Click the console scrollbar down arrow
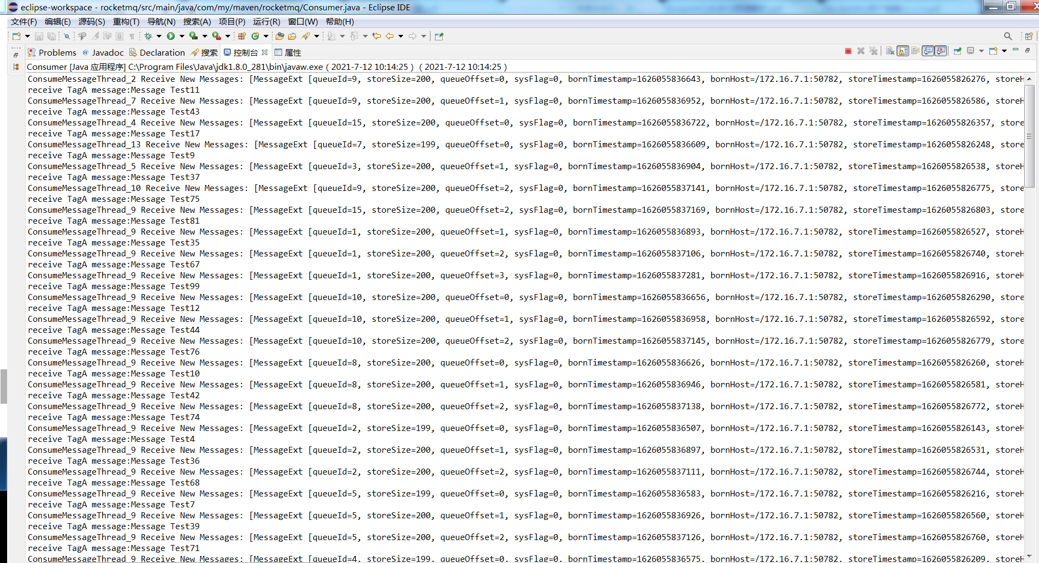The width and height of the screenshot is (1039, 563). [x=1029, y=556]
